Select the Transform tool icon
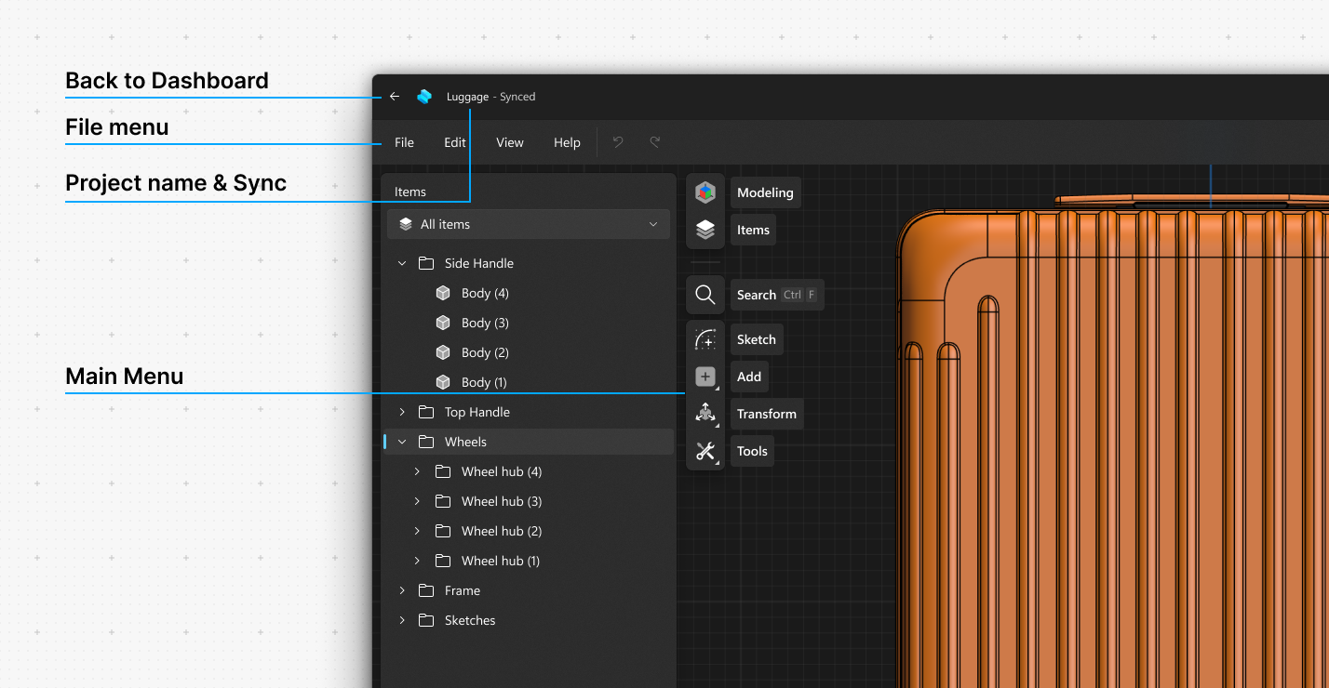This screenshot has height=688, width=1329. (705, 413)
